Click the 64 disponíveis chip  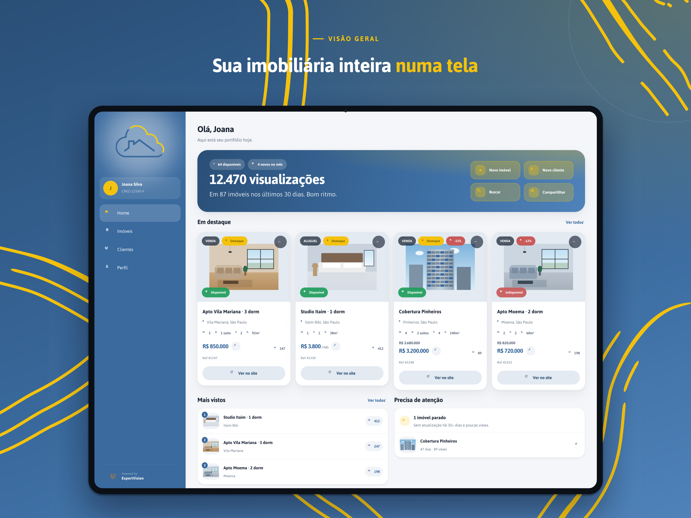tap(227, 164)
